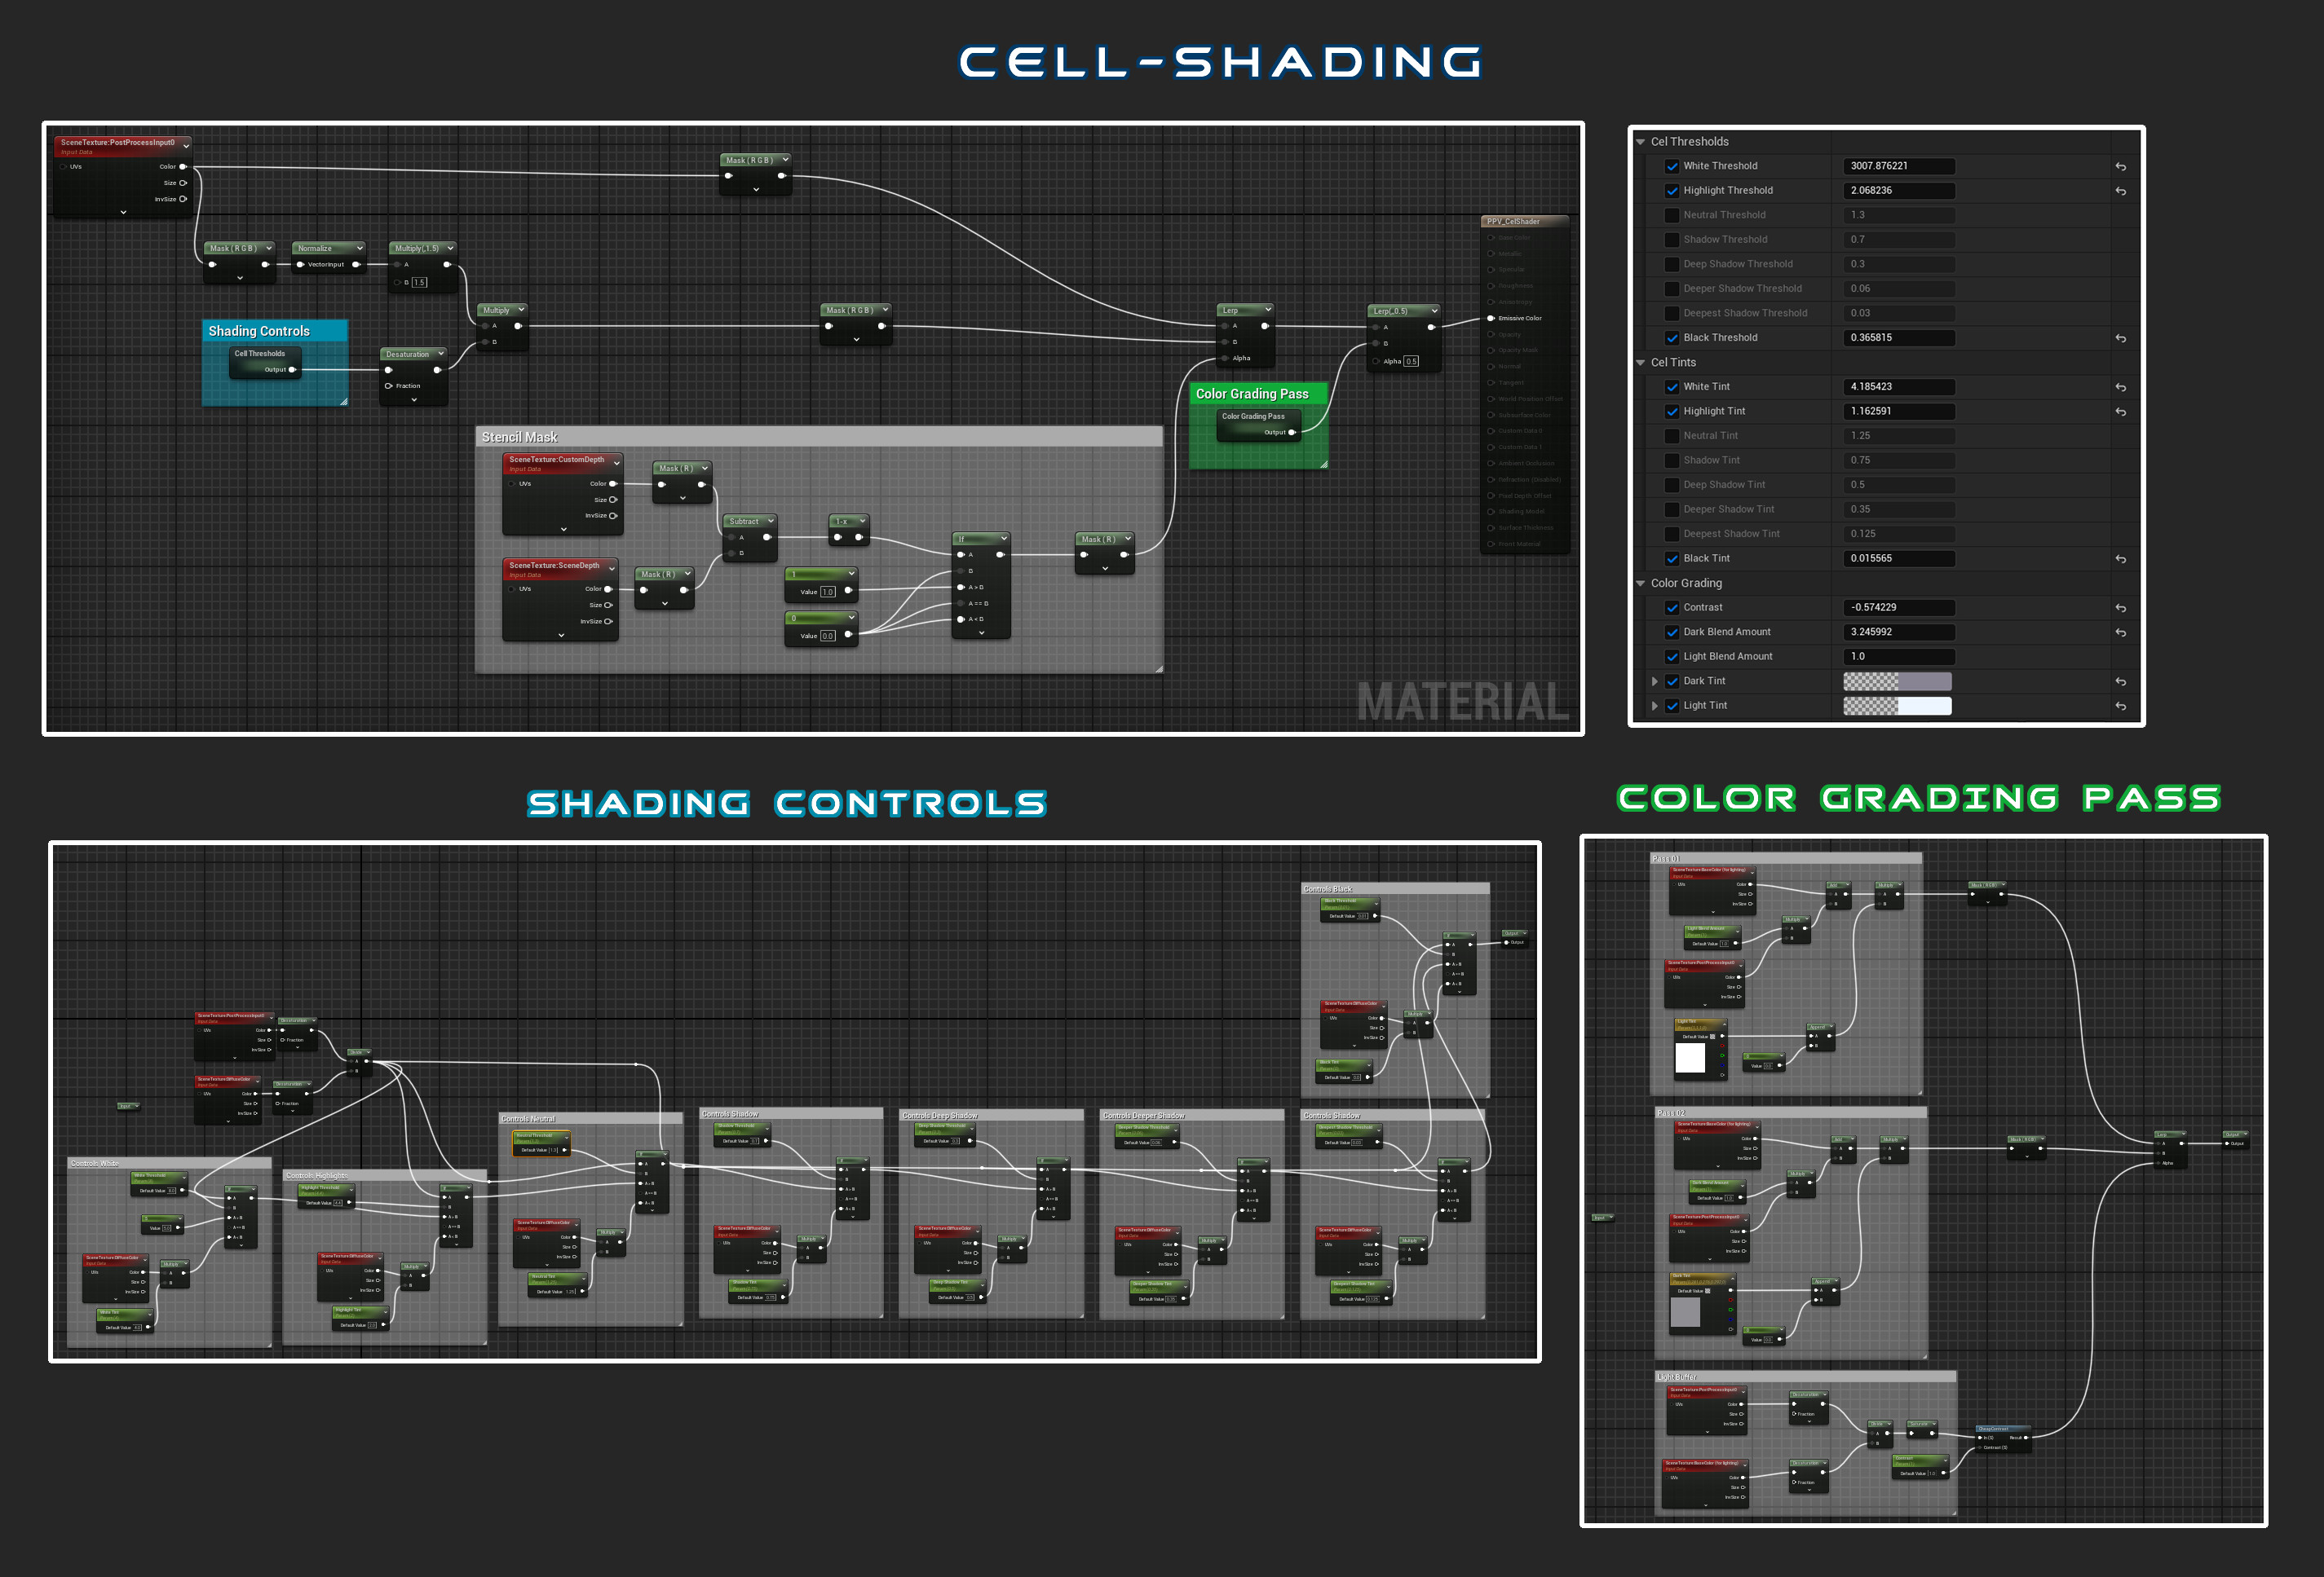Click Color Grading Pass output pin

click(x=1292, y=433)
